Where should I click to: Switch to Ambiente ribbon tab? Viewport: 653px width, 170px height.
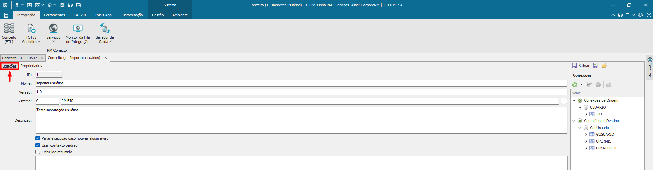tap(180, 15)
